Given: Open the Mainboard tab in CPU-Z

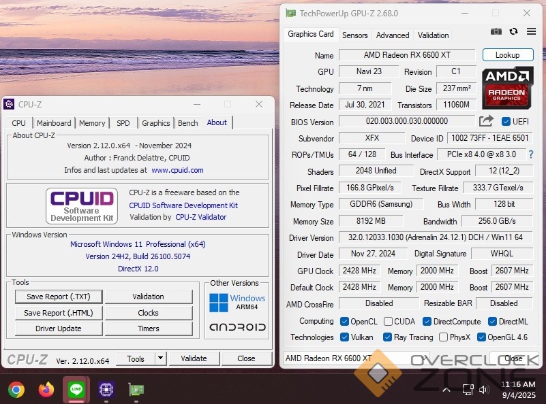Looking at the screenshot, I should point(54,123).
